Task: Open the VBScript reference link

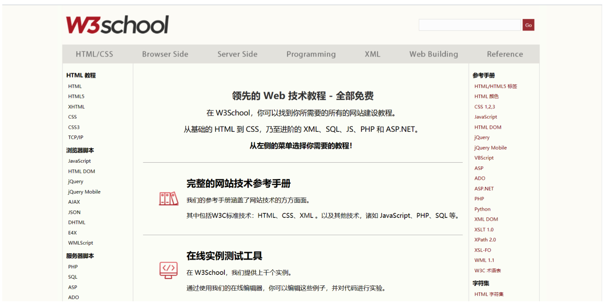Action: coord(484,158)
